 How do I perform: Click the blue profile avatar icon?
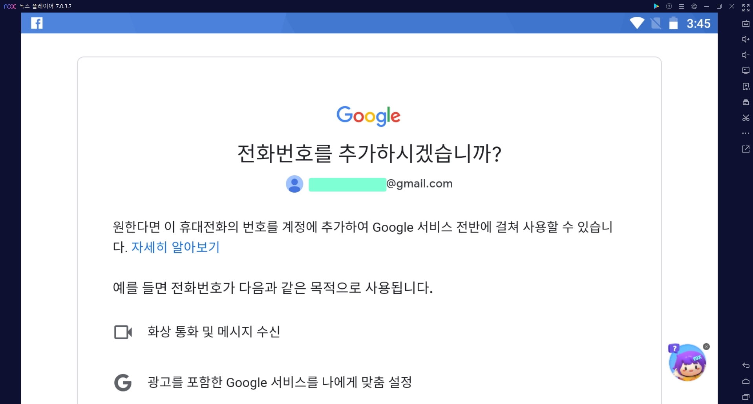294,184
